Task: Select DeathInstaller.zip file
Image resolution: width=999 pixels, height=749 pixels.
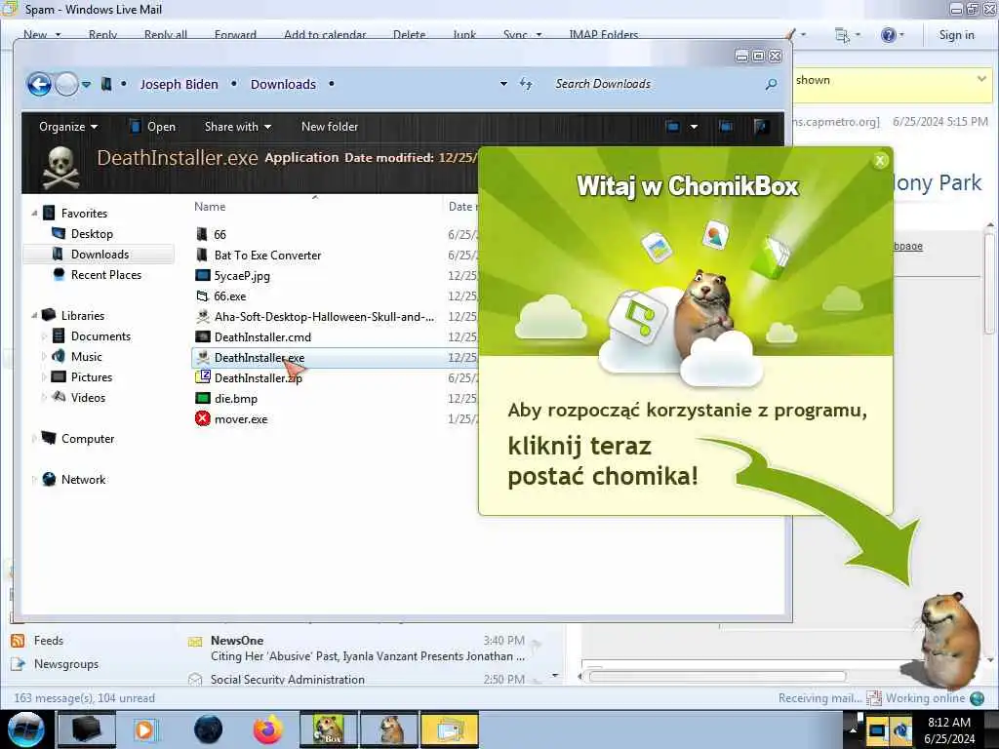Action: tap(258, 377)
